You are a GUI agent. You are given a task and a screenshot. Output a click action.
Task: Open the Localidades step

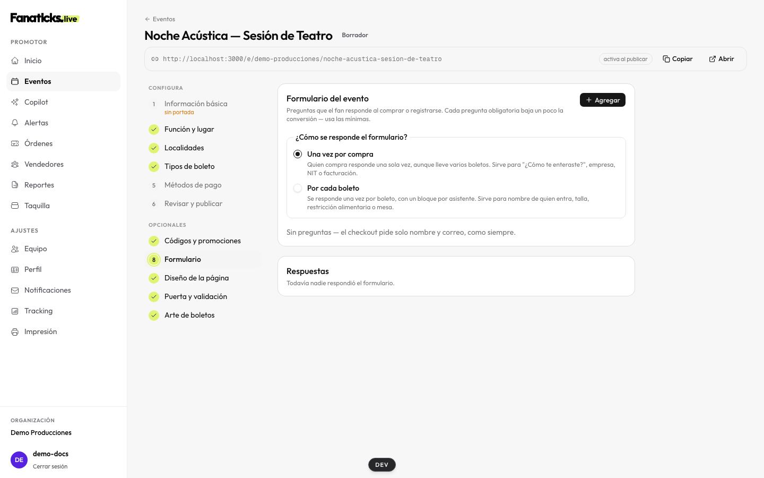(x=204, y=148)
